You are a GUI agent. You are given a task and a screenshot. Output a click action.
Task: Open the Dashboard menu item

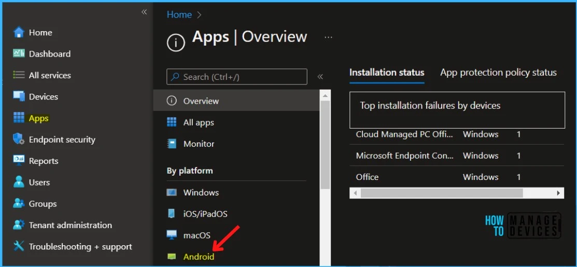click(x=50, y=54)
